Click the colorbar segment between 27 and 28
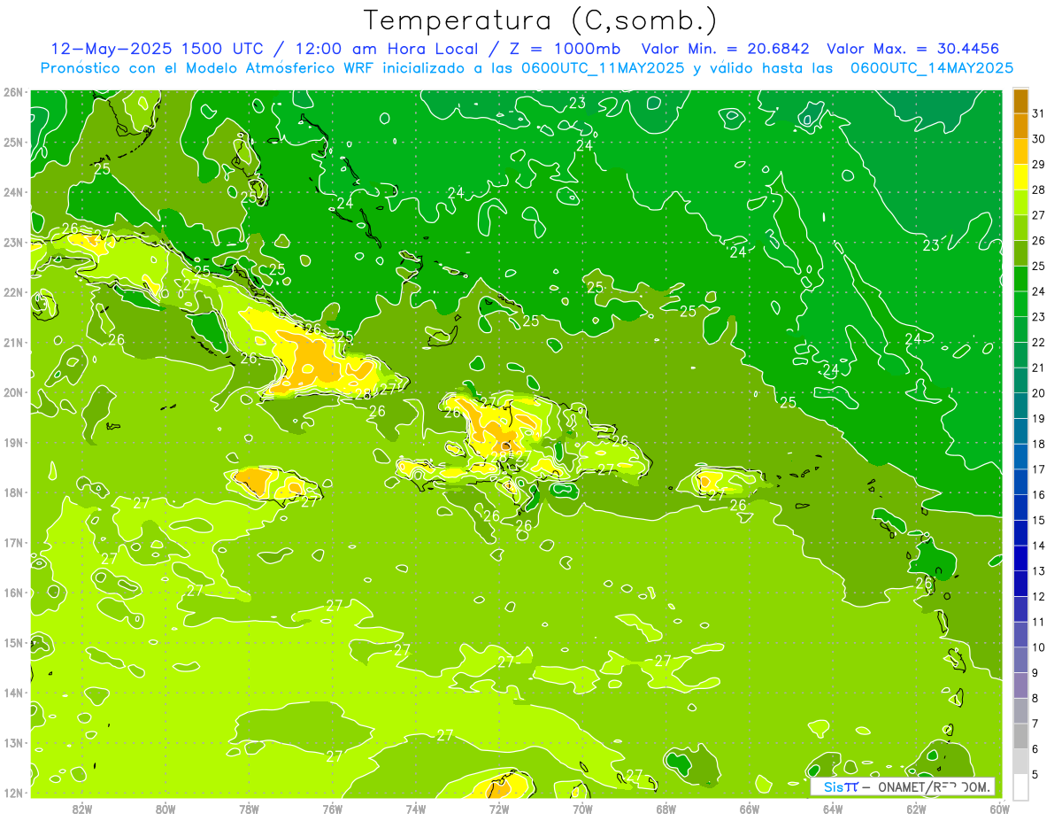 click(x=1020, y=203)
